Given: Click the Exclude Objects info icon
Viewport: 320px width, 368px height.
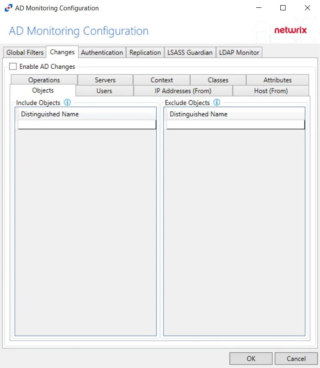Looking at the screenshot, I should click(x=217, y=102).
